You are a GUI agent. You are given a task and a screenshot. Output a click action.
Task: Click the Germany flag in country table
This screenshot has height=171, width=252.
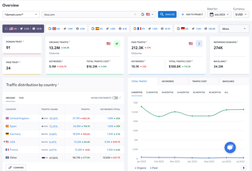[7, 134]
